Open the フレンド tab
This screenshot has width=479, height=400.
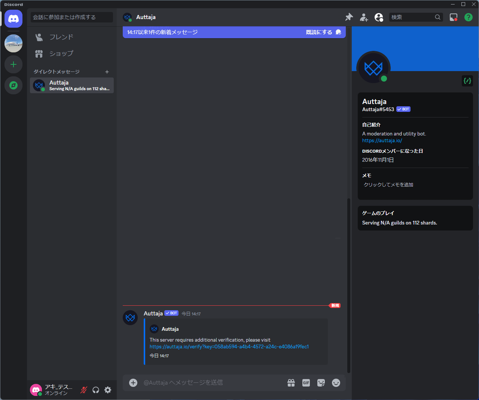pos(61,37)
